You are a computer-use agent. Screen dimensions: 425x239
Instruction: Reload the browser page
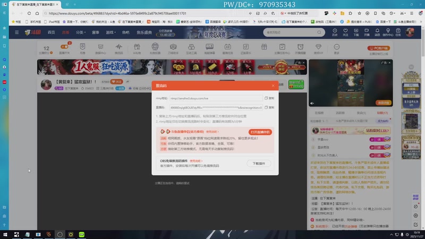click(29, 13)
